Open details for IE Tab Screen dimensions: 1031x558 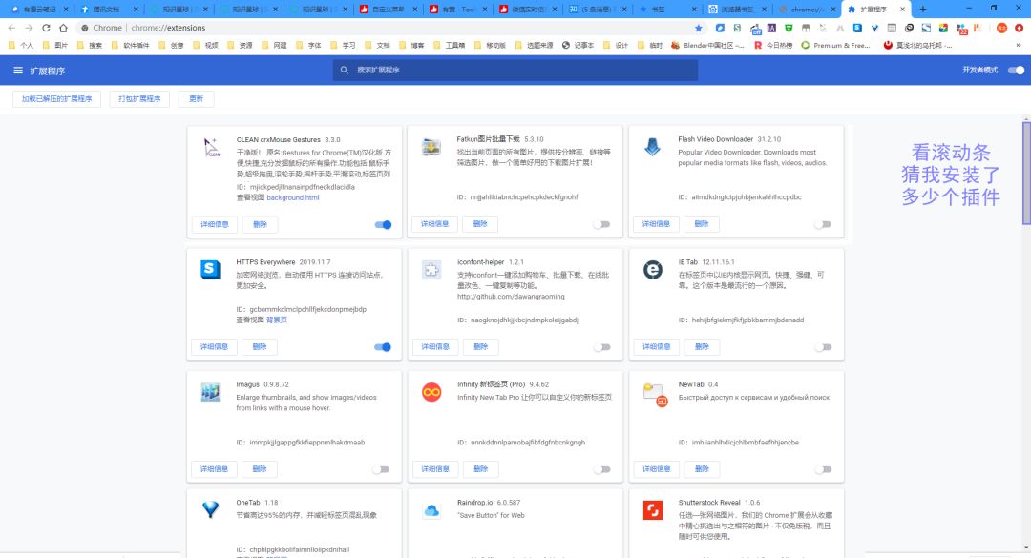click(656, 346)
